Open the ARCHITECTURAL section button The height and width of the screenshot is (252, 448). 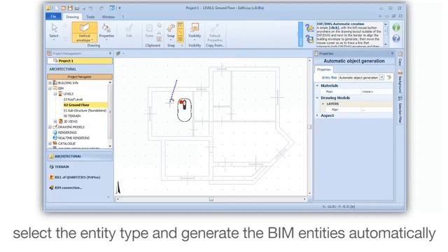[80, 156]
